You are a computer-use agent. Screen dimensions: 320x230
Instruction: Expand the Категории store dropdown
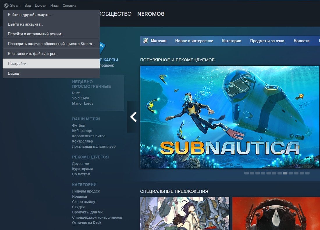tap(232, 41)
